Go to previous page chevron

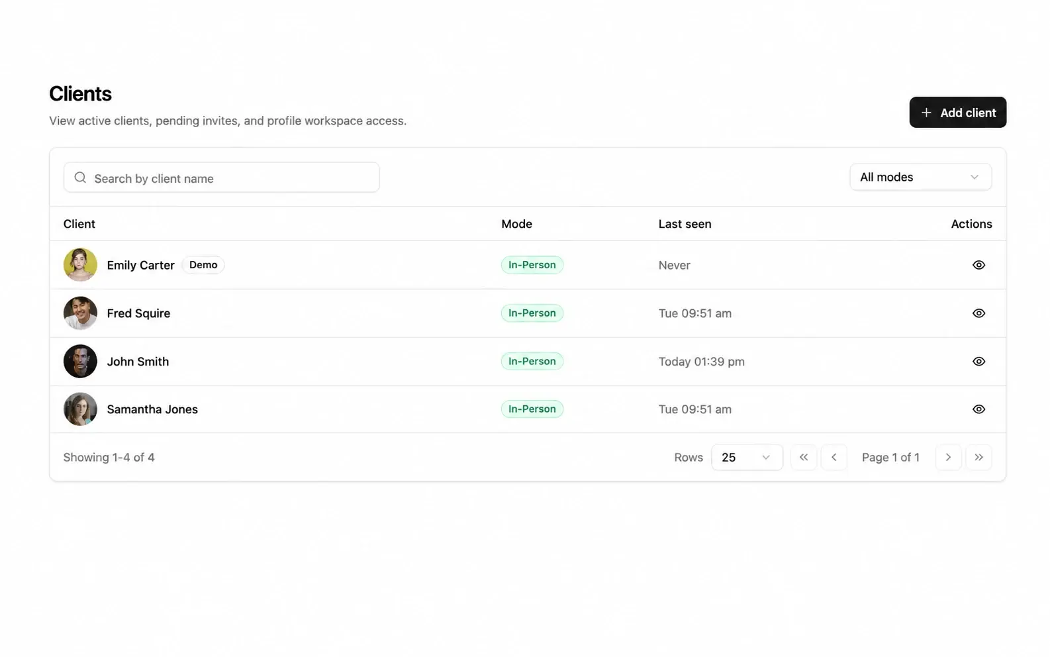coord(834,458)
